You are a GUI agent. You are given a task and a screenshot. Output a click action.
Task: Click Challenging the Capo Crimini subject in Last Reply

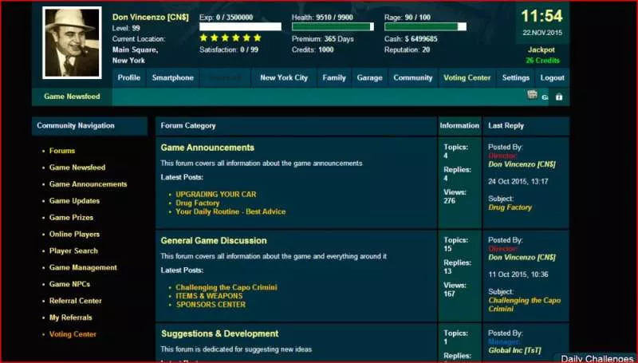coord(525,305)
